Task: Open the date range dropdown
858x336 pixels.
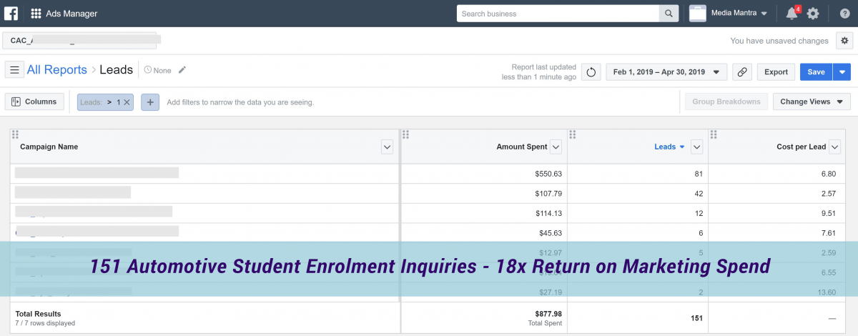Action: pos(666,71)
